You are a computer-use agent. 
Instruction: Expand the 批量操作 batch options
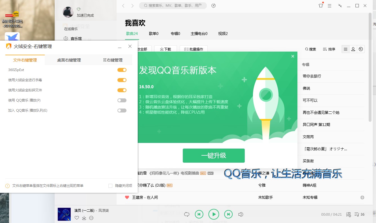(193, 49)
